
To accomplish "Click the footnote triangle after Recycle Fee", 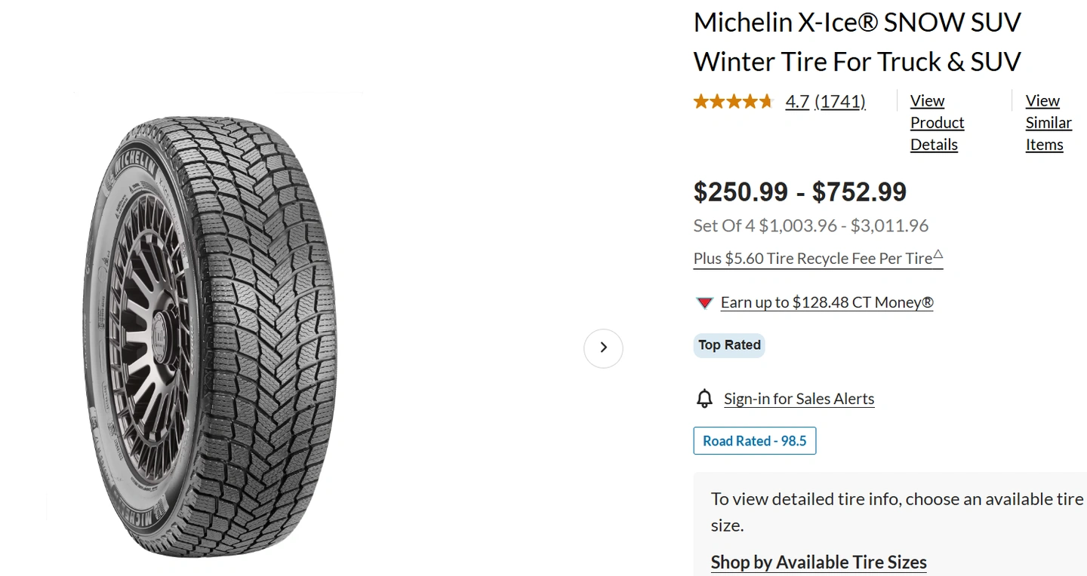I will pos(938,253).
